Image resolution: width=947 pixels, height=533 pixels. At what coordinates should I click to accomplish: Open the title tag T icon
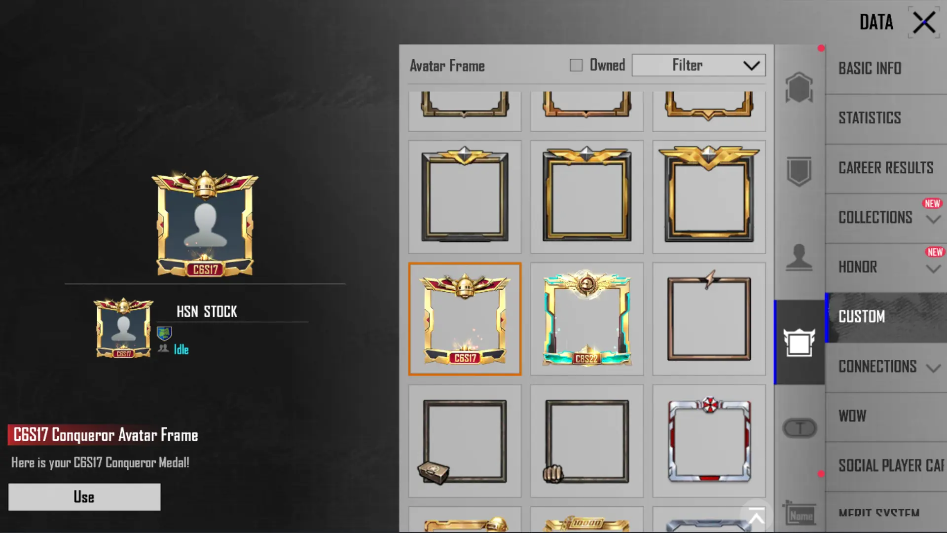click(800, 428)
